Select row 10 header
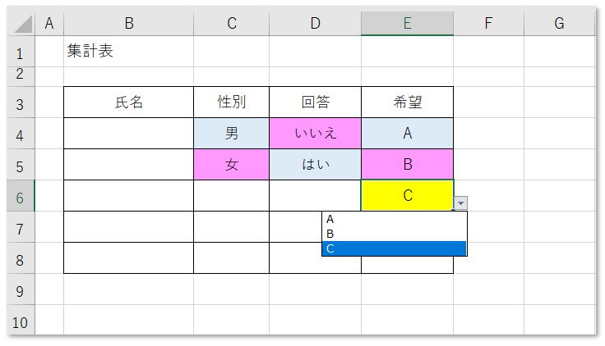This screenshot has width=605, height=346. [20, 321]
